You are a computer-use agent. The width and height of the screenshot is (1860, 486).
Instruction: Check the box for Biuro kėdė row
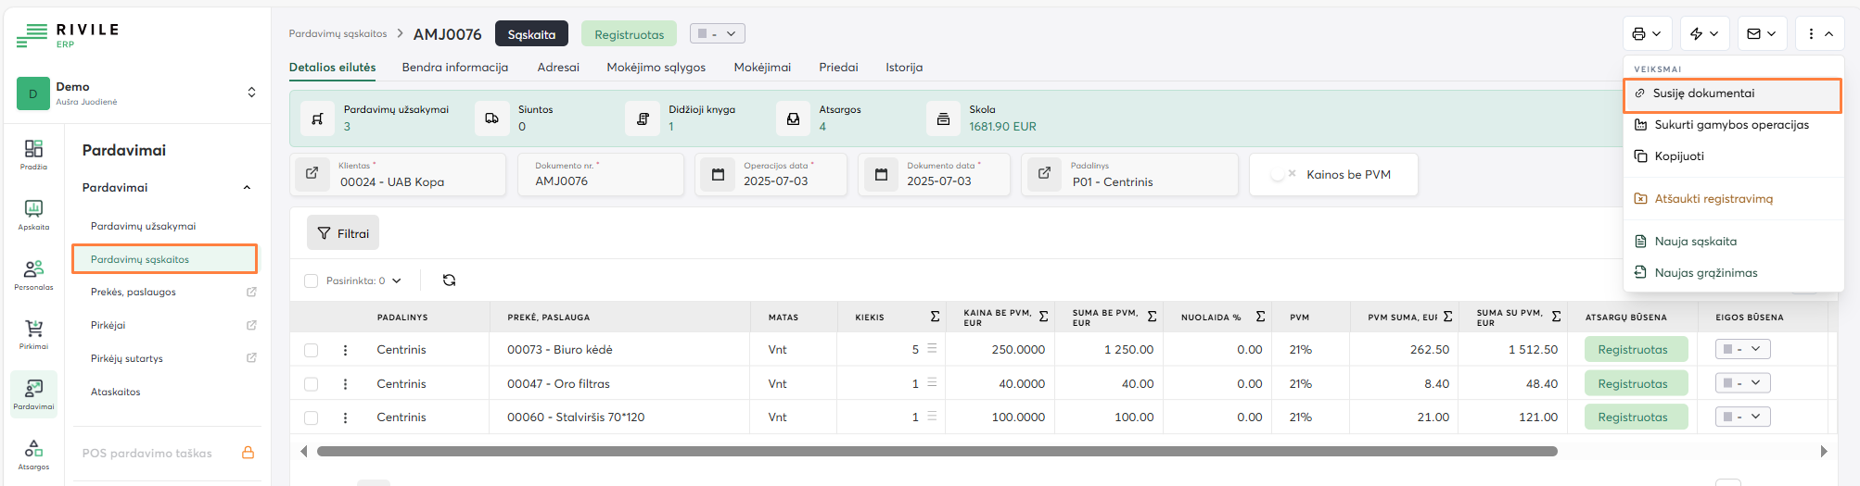(x=312, y=350)
